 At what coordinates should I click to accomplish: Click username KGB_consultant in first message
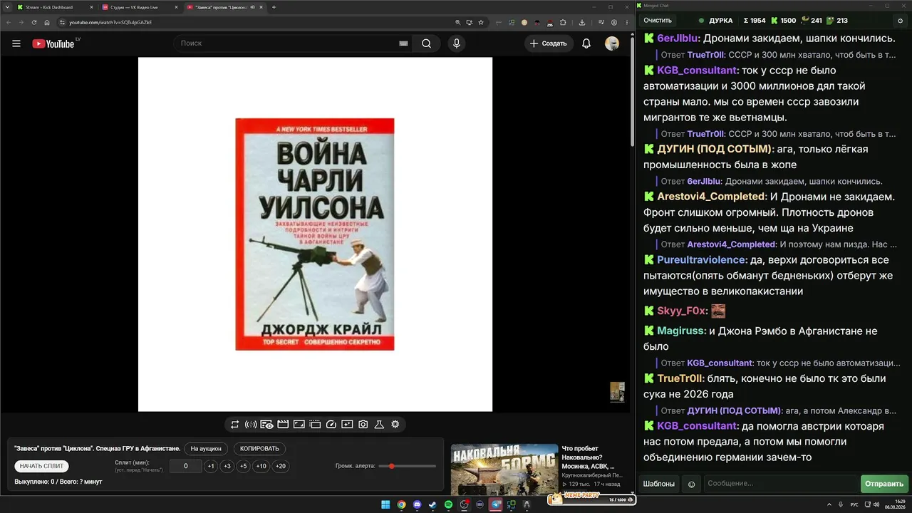click(697, 71)
